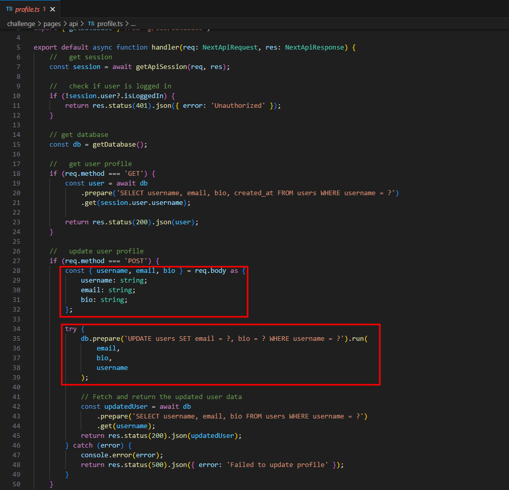Viewport: 509px width, 490px height.
Task: Click the TS icon in the breadcrumb path
Action: point(91,24)
